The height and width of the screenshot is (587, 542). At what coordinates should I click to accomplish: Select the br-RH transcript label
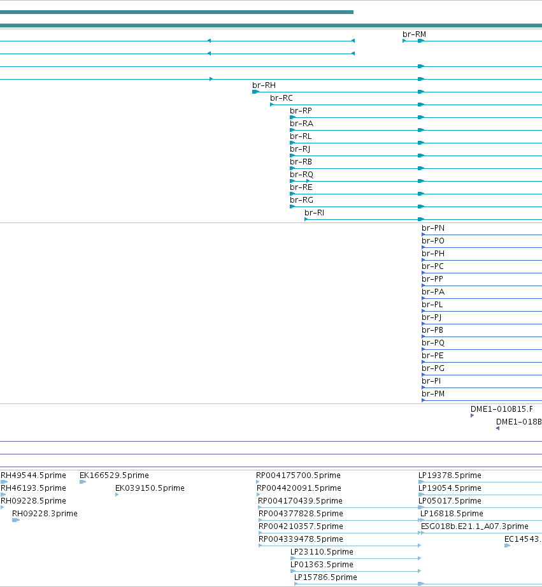[264, 85]
